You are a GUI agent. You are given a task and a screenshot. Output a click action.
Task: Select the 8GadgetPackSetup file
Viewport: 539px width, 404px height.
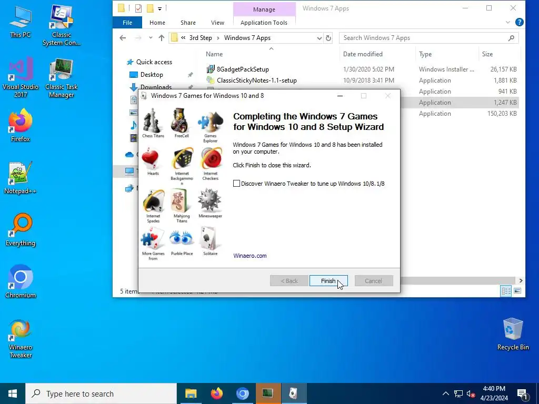coord(243,69)
